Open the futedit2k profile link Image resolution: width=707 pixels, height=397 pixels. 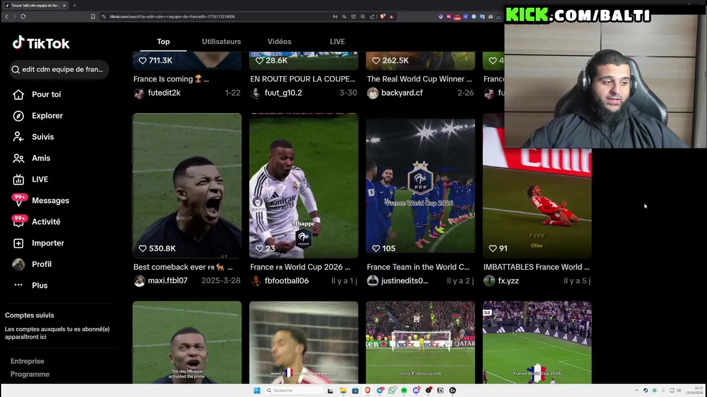pos(164,93)
